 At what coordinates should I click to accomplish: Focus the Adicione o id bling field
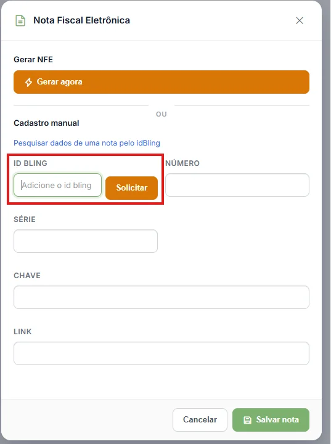57,185
